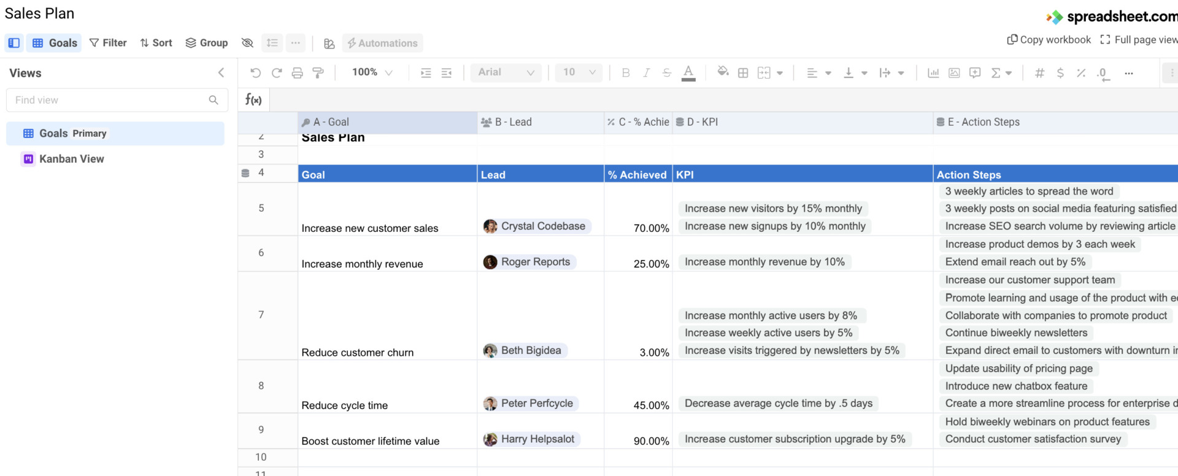This screenshot has height=476, width=1178.
Task: Expand the vertical align dropdown arrow
Action: click(864, 73)
